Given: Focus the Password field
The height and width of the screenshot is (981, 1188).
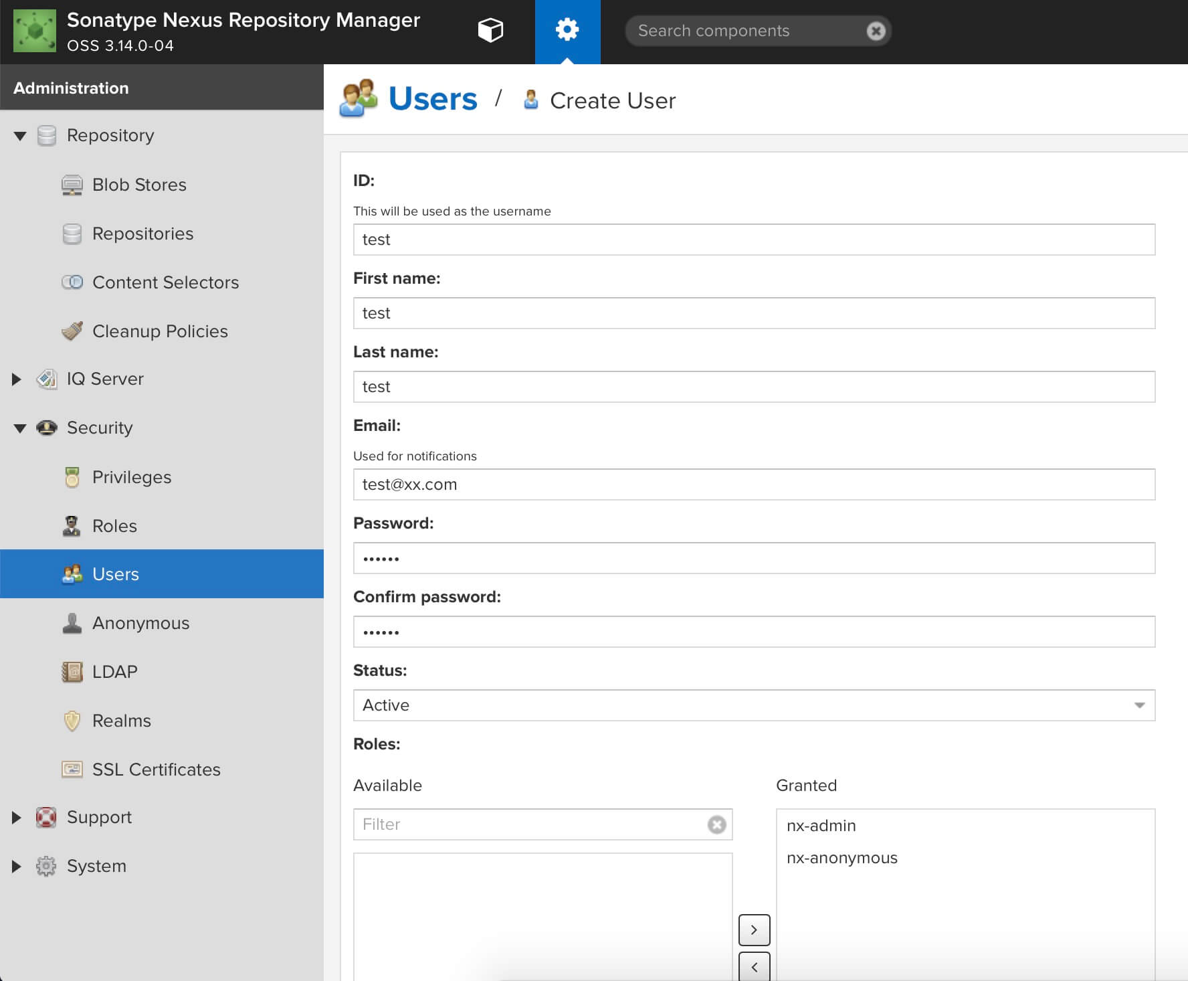Looking at the screenshot, I should click(754, 558).
